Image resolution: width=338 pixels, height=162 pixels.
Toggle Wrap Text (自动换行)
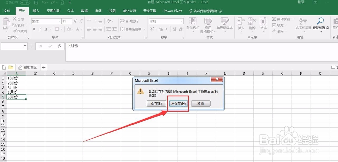pos(129,21)
